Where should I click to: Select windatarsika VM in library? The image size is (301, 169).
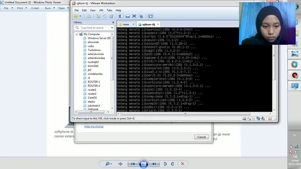click(x=95, y=74)
